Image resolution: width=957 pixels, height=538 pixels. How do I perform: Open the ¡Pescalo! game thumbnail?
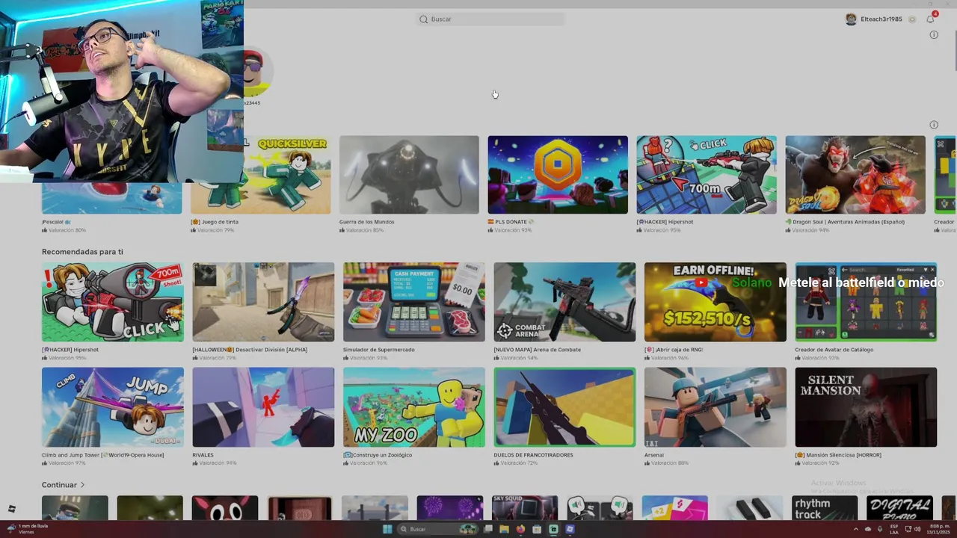point(111,198)
